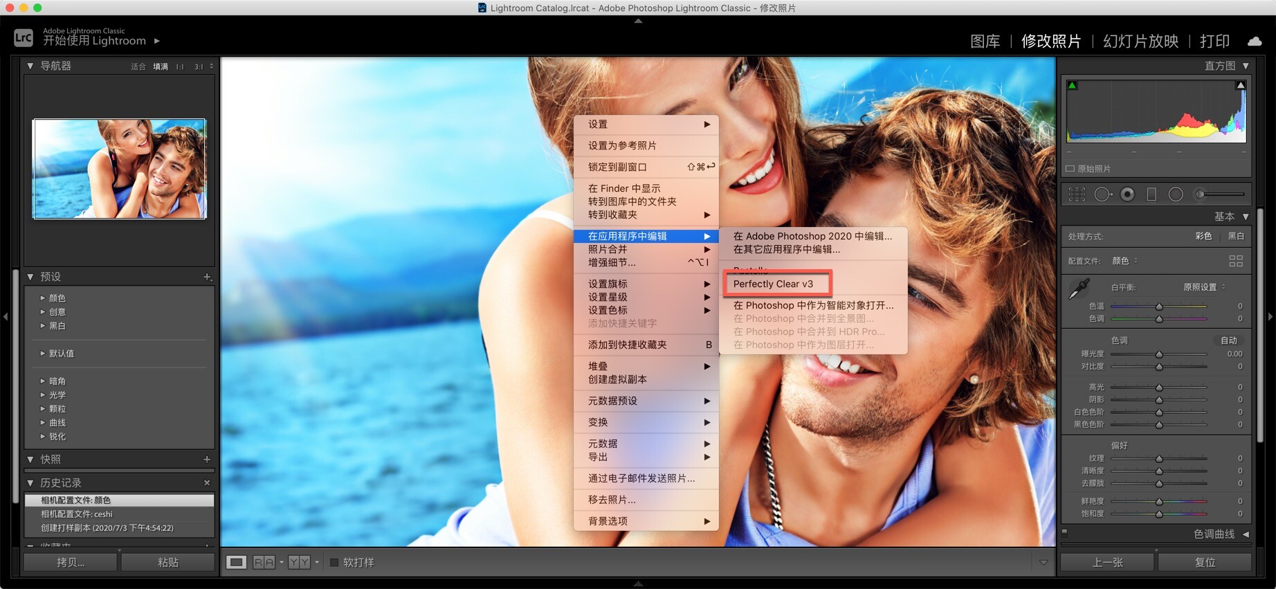Open the 配置文件 profile dropdown
This screenshot has height=589, width=1276.
[1124, 261]
